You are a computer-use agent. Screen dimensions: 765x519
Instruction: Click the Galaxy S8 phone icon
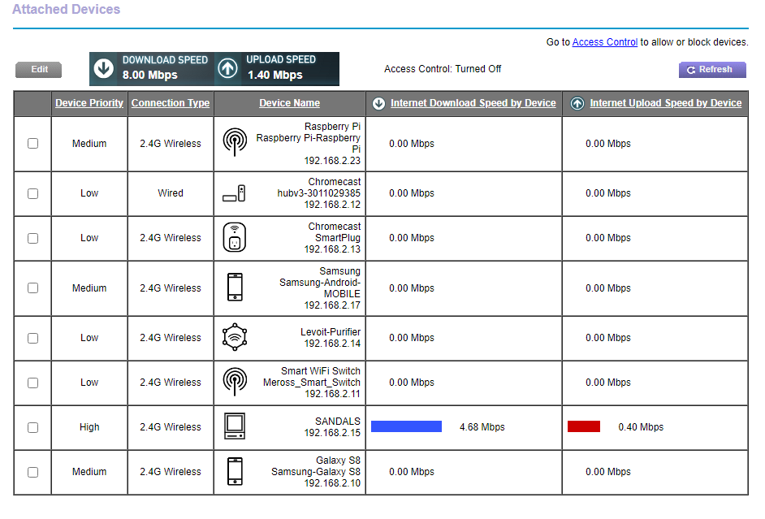click(x=234, y=472)
